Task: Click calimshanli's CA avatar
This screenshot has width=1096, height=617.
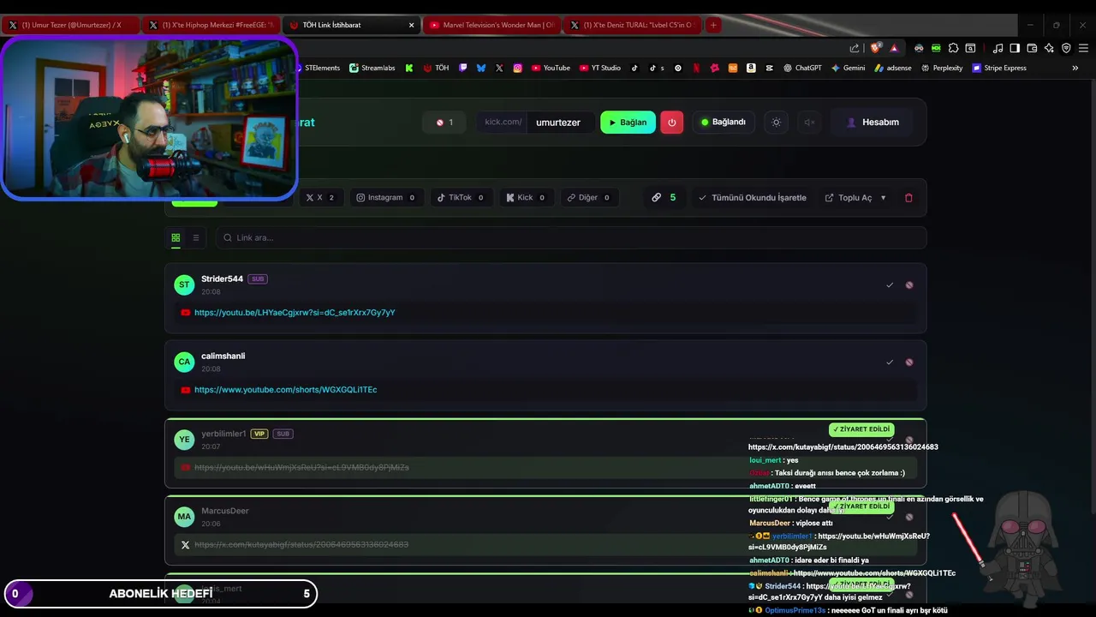Action: click(x=184, y=362)
